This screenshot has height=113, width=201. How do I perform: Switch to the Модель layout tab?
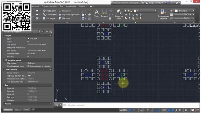[8, 110]
